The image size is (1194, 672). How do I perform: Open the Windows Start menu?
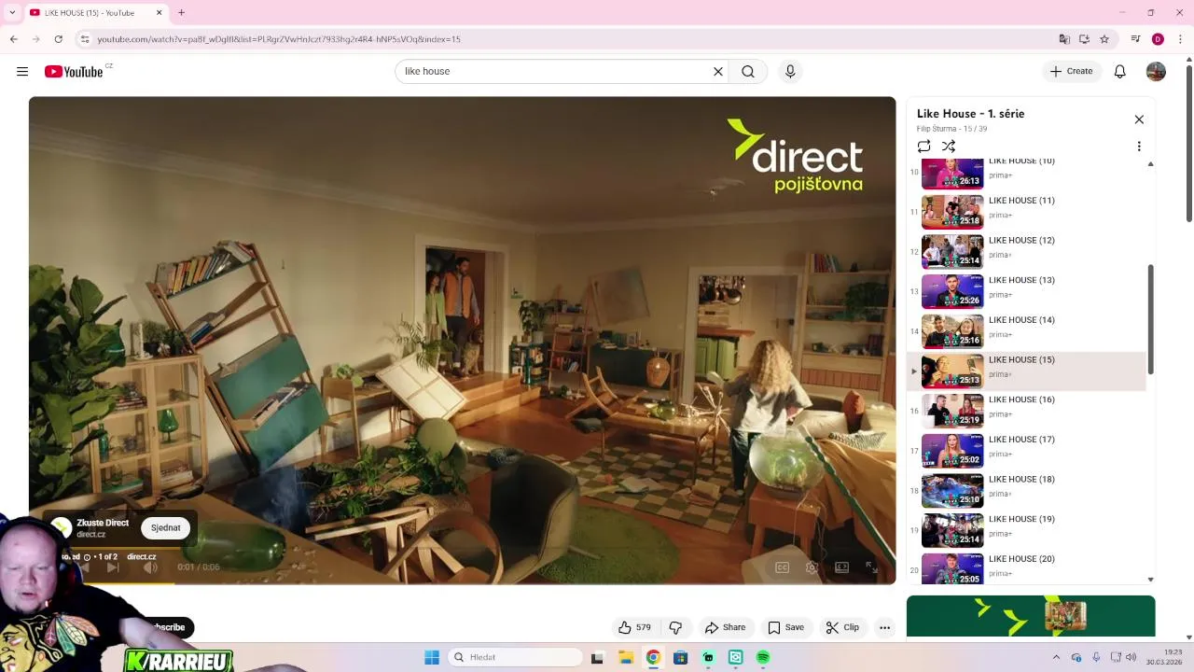431,657
